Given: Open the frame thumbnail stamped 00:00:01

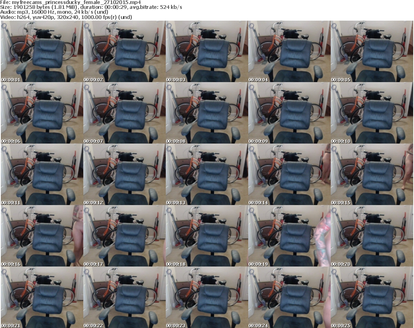Looking at the screenshot, I should [x=42, y=51].
